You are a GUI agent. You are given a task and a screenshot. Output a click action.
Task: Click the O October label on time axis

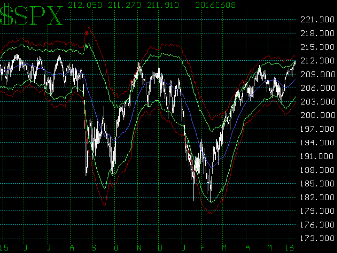click(116, 248)
